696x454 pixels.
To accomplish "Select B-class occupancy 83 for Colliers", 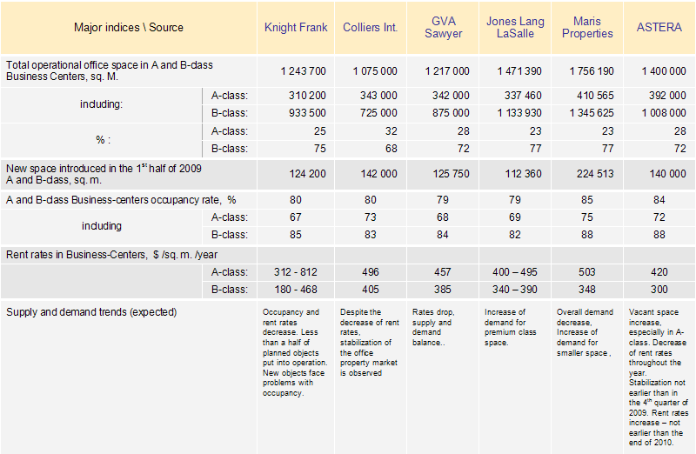I will [371, 235].
